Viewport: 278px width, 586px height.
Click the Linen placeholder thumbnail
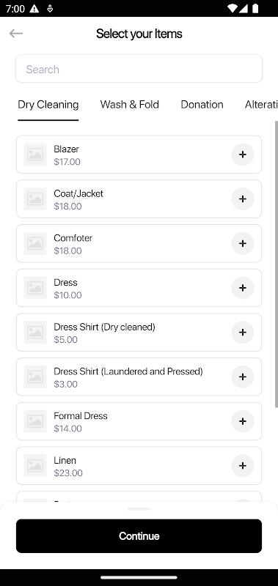35,466
